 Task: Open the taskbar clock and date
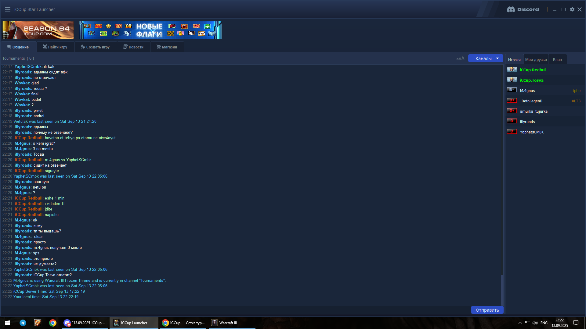coord(559,323)
